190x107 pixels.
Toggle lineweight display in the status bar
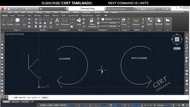pyautogui.click(x=111, y=105)
